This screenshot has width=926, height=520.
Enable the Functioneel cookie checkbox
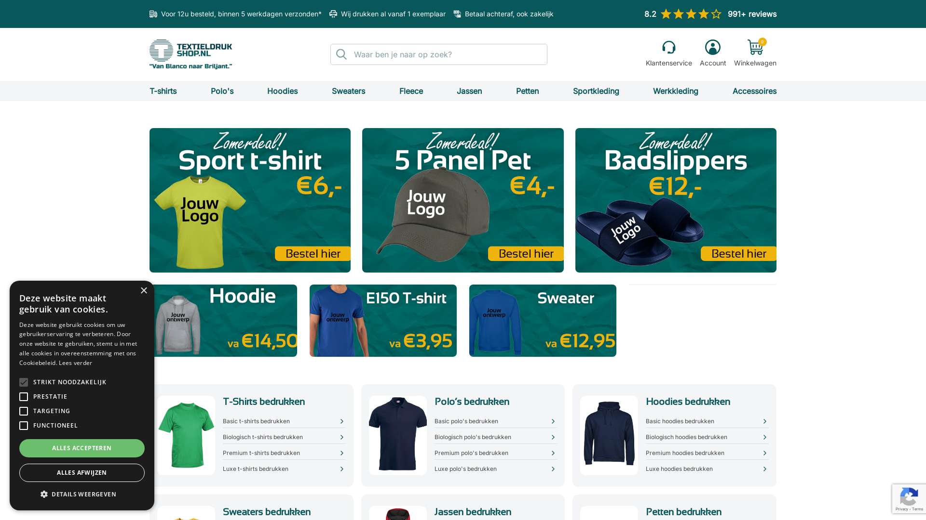(x=24, y=426)
